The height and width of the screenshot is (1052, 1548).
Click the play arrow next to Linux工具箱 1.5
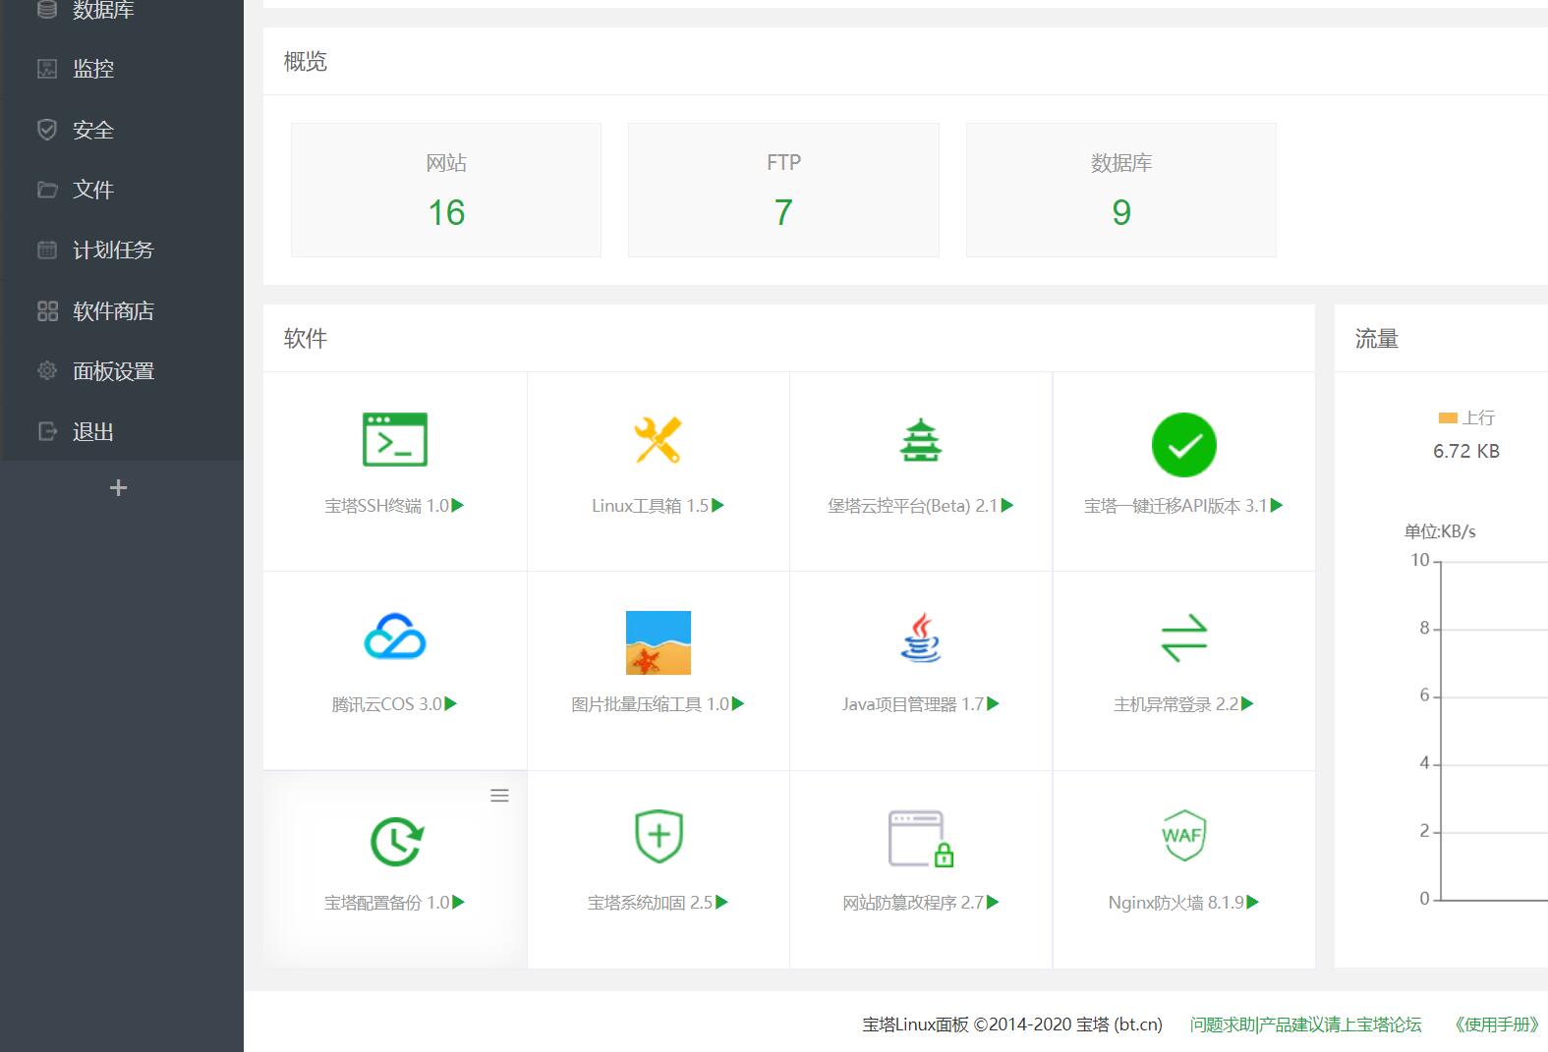(x=717, y=505)
